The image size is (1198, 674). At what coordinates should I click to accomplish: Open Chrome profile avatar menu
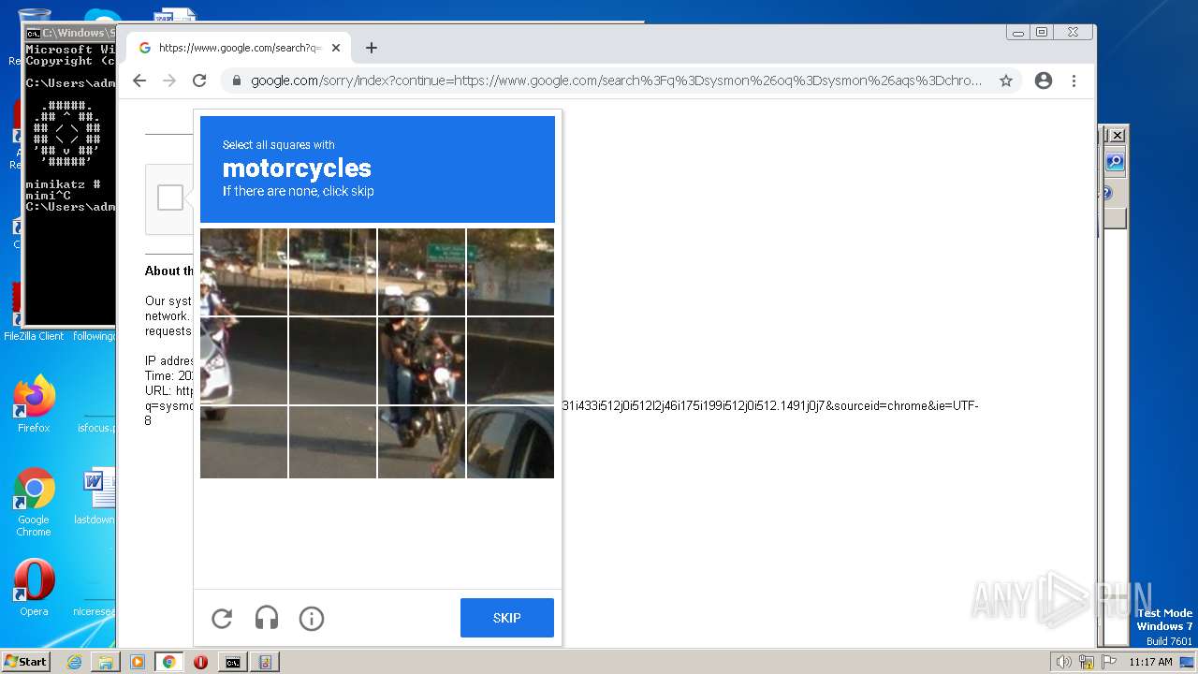[1044, 81]
